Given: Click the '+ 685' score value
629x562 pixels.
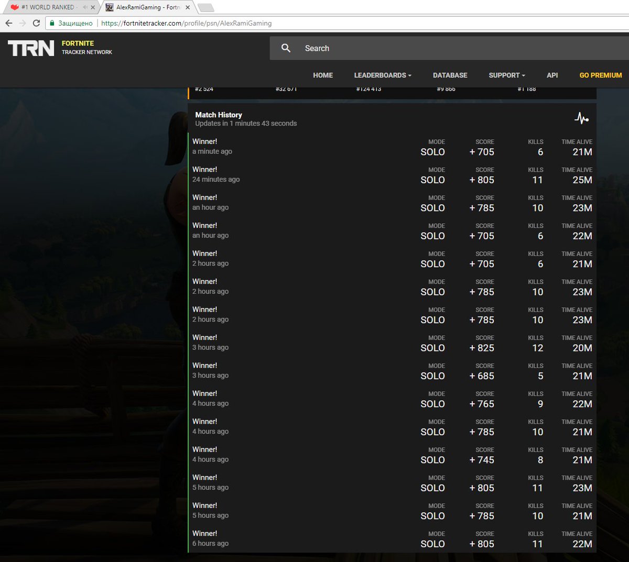Looking at the screenshot, I should tap(482, 376).
